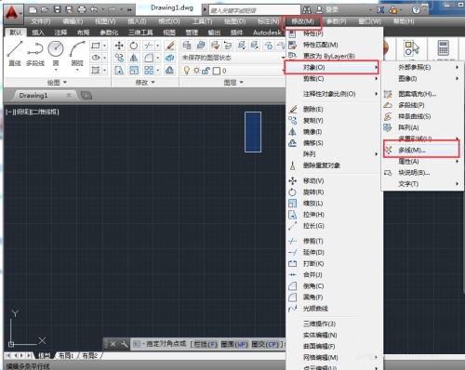Open the 格式(O) menu

169,21
